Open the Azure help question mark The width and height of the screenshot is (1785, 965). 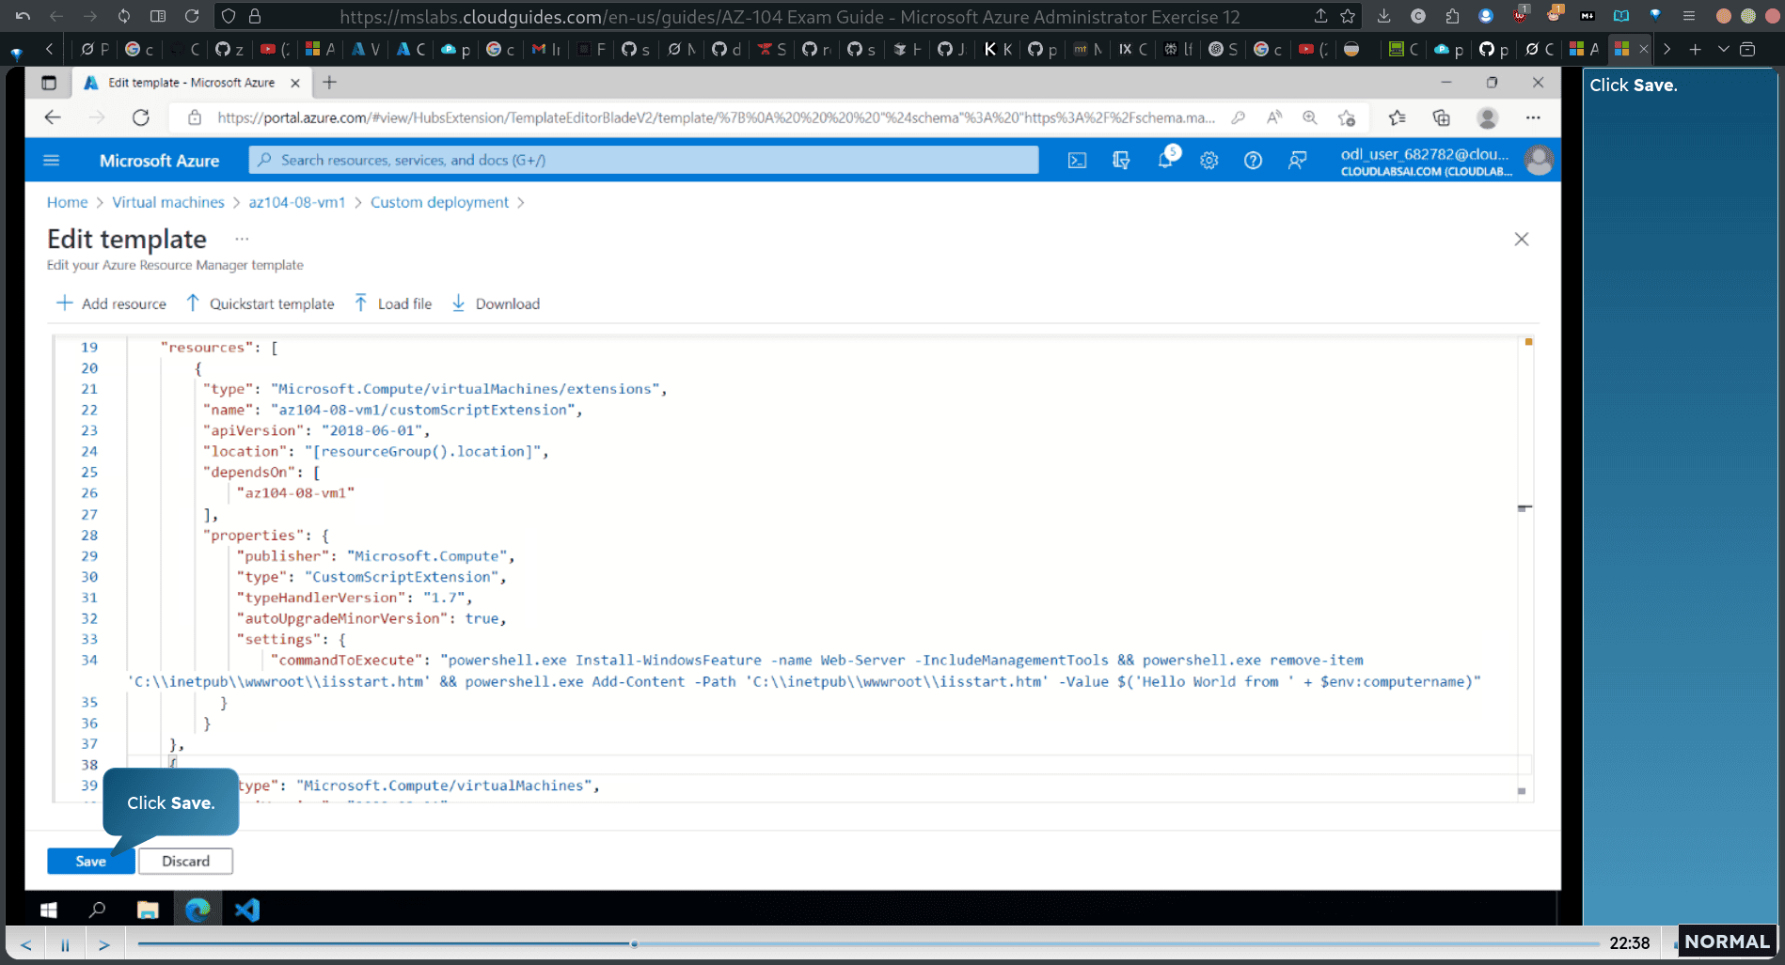click(x=1253, y=161)
